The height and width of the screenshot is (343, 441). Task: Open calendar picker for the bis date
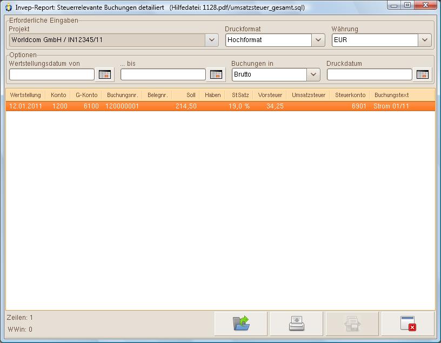[x=216, y=74]
